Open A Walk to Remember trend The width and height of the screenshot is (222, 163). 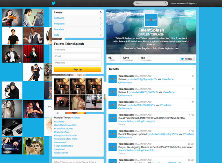click(x=64, y=146)
